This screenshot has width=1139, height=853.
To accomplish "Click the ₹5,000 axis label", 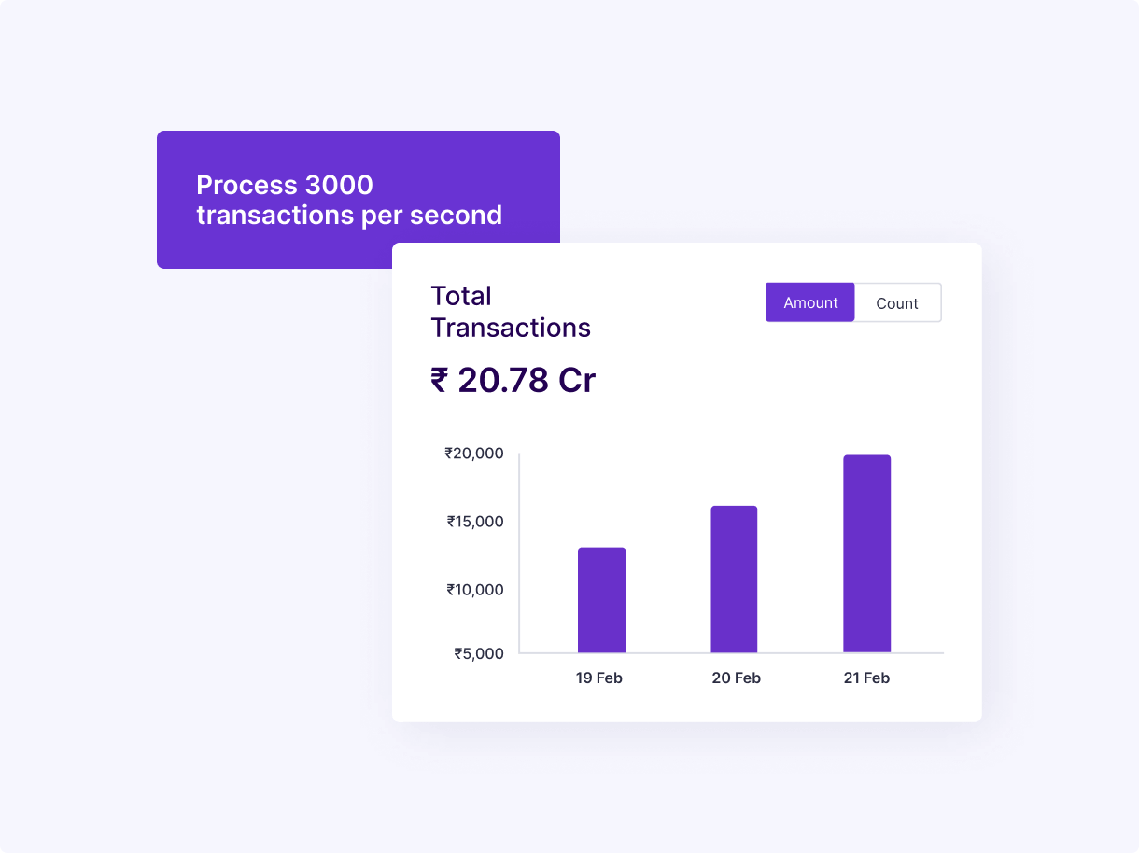I will coord(479,653).
